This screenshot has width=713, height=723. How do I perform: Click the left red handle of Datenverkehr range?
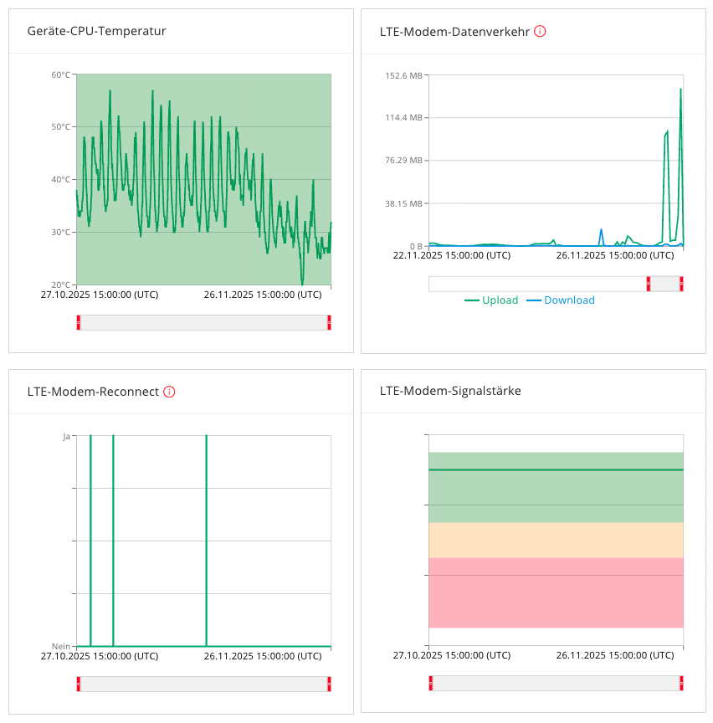coord(649,284)
